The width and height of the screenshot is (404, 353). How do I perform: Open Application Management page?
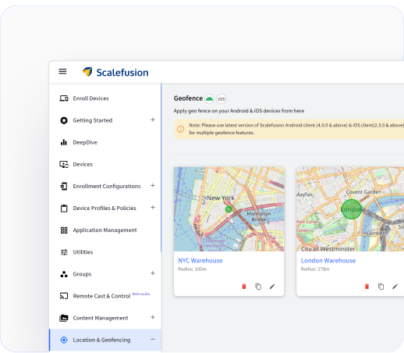pos(105,230)
